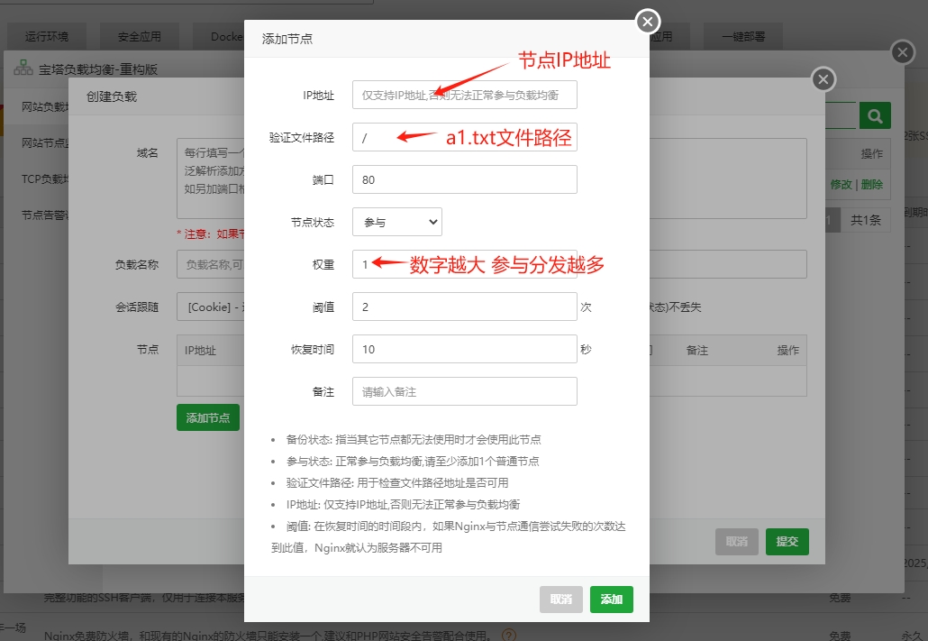Click the 秒 unit label beside 恢复时间
The height and width of the screenshot is (641, 928).
click(586, 349)
